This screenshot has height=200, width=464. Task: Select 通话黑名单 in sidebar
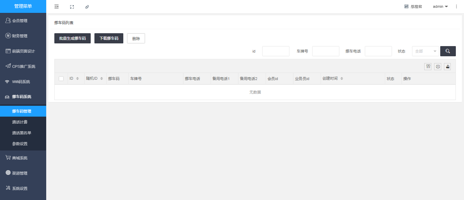pyautogui.click(x=22, y=133)
